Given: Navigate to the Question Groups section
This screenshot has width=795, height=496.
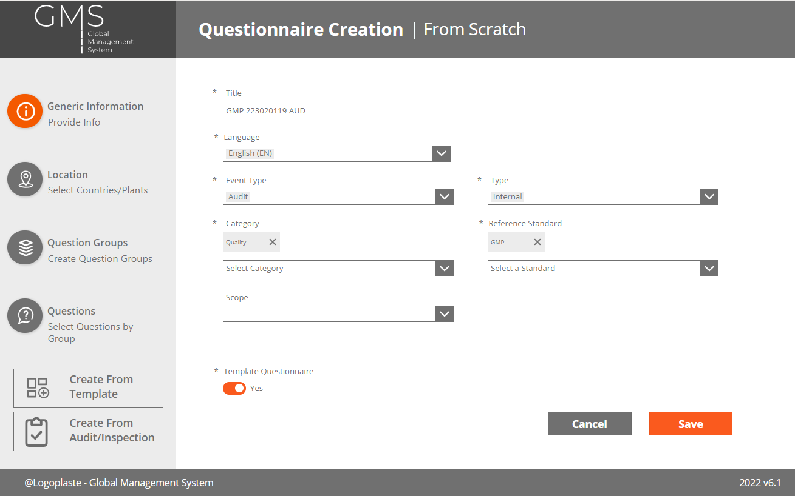Looking at the screenshot, I should 87,242.
